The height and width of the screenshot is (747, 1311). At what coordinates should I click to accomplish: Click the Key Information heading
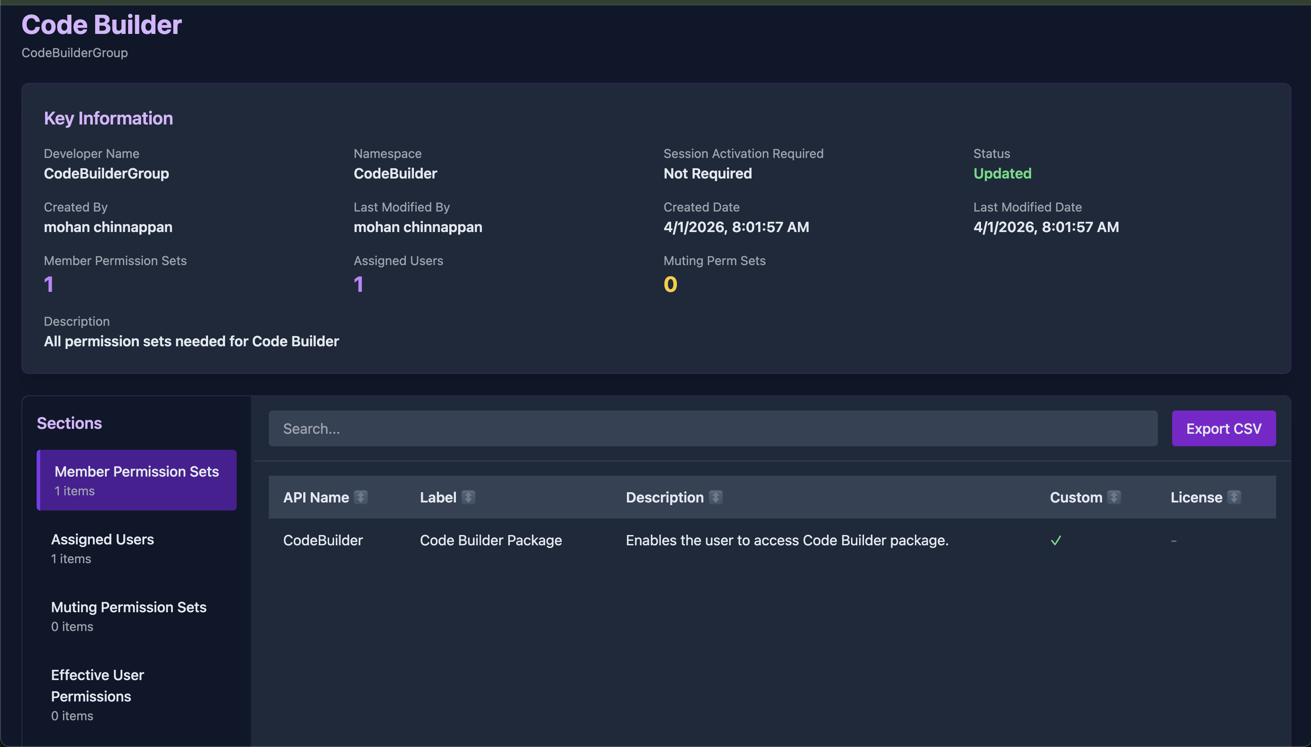[x=109, y=119]
